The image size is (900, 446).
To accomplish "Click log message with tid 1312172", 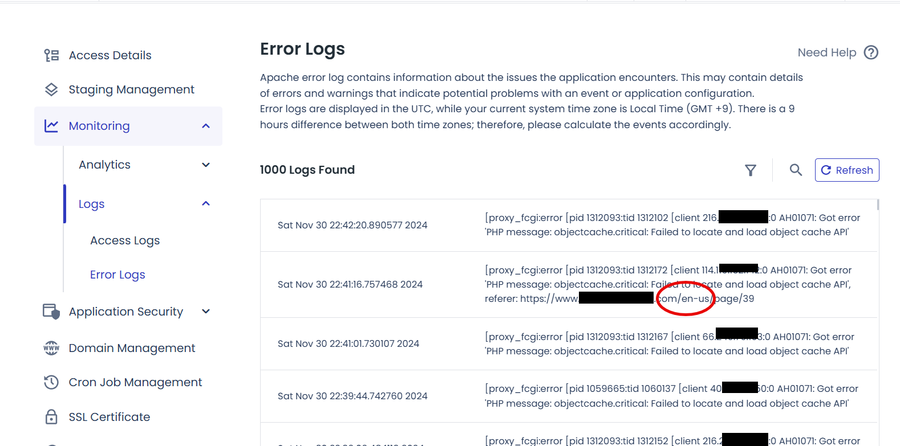I will (668, 284).
